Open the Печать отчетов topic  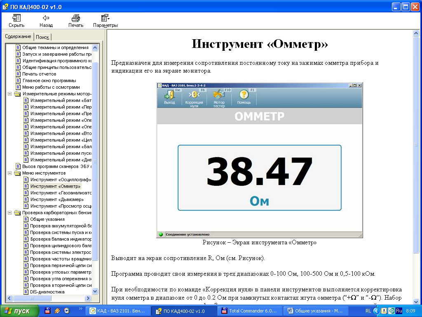pos(39,74)
